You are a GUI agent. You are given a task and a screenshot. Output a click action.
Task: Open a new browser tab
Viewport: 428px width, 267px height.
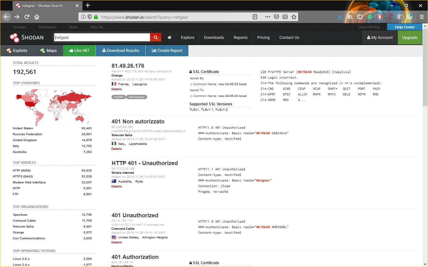click(x=88, y=5)
